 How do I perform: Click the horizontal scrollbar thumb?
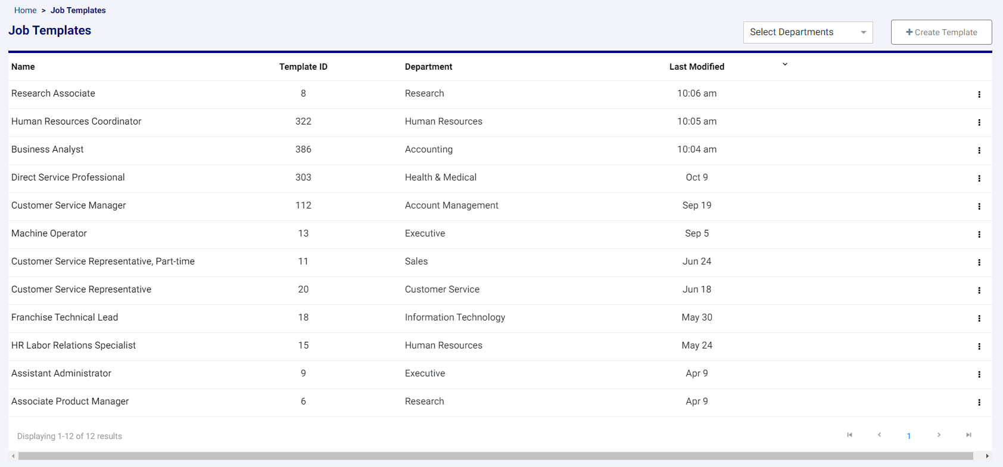pyautogui.click(x=496, y=456)
